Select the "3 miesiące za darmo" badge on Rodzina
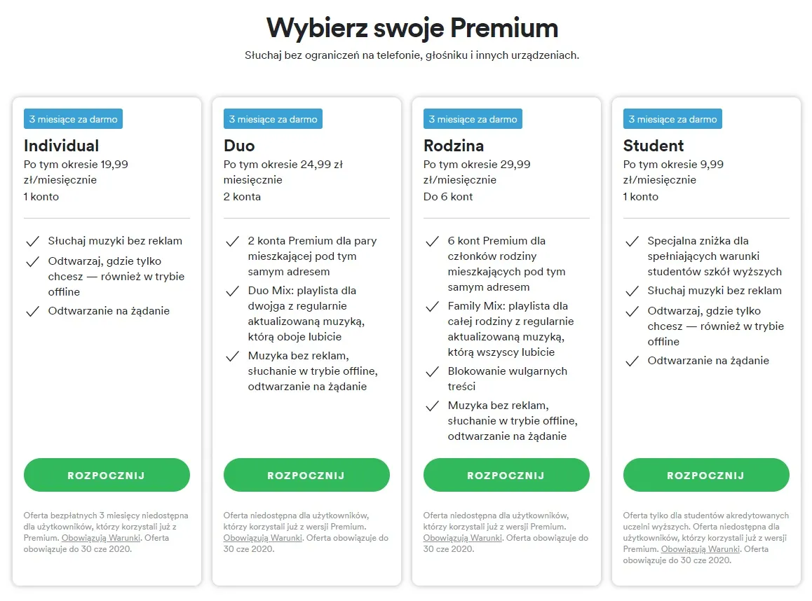 point(473,118)
